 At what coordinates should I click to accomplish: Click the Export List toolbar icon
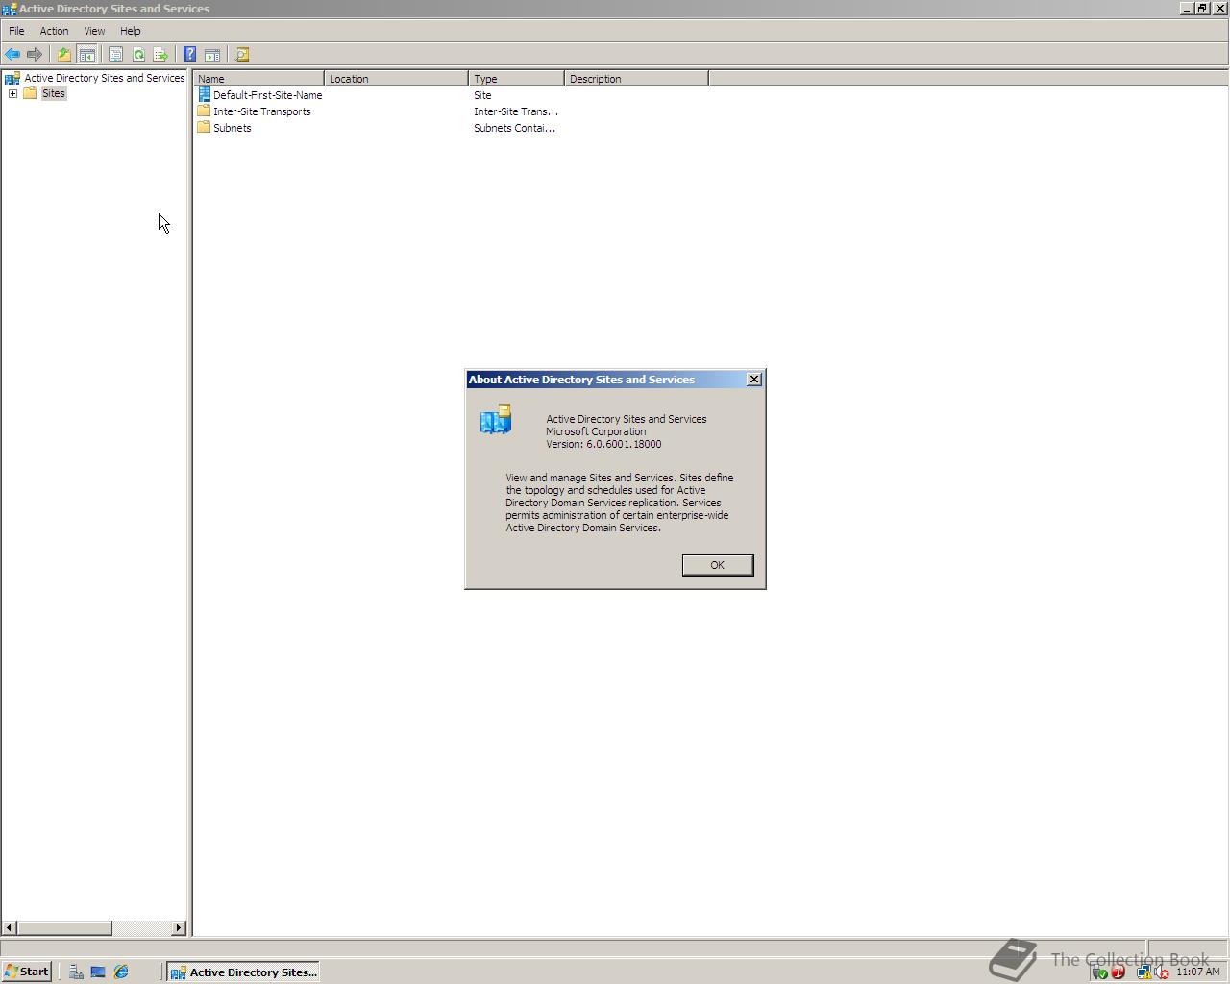tap(160, 55)
